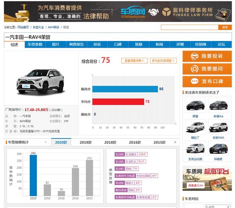
Task: Open the 缤智 car thumbnail
Action: coord(195,106)
